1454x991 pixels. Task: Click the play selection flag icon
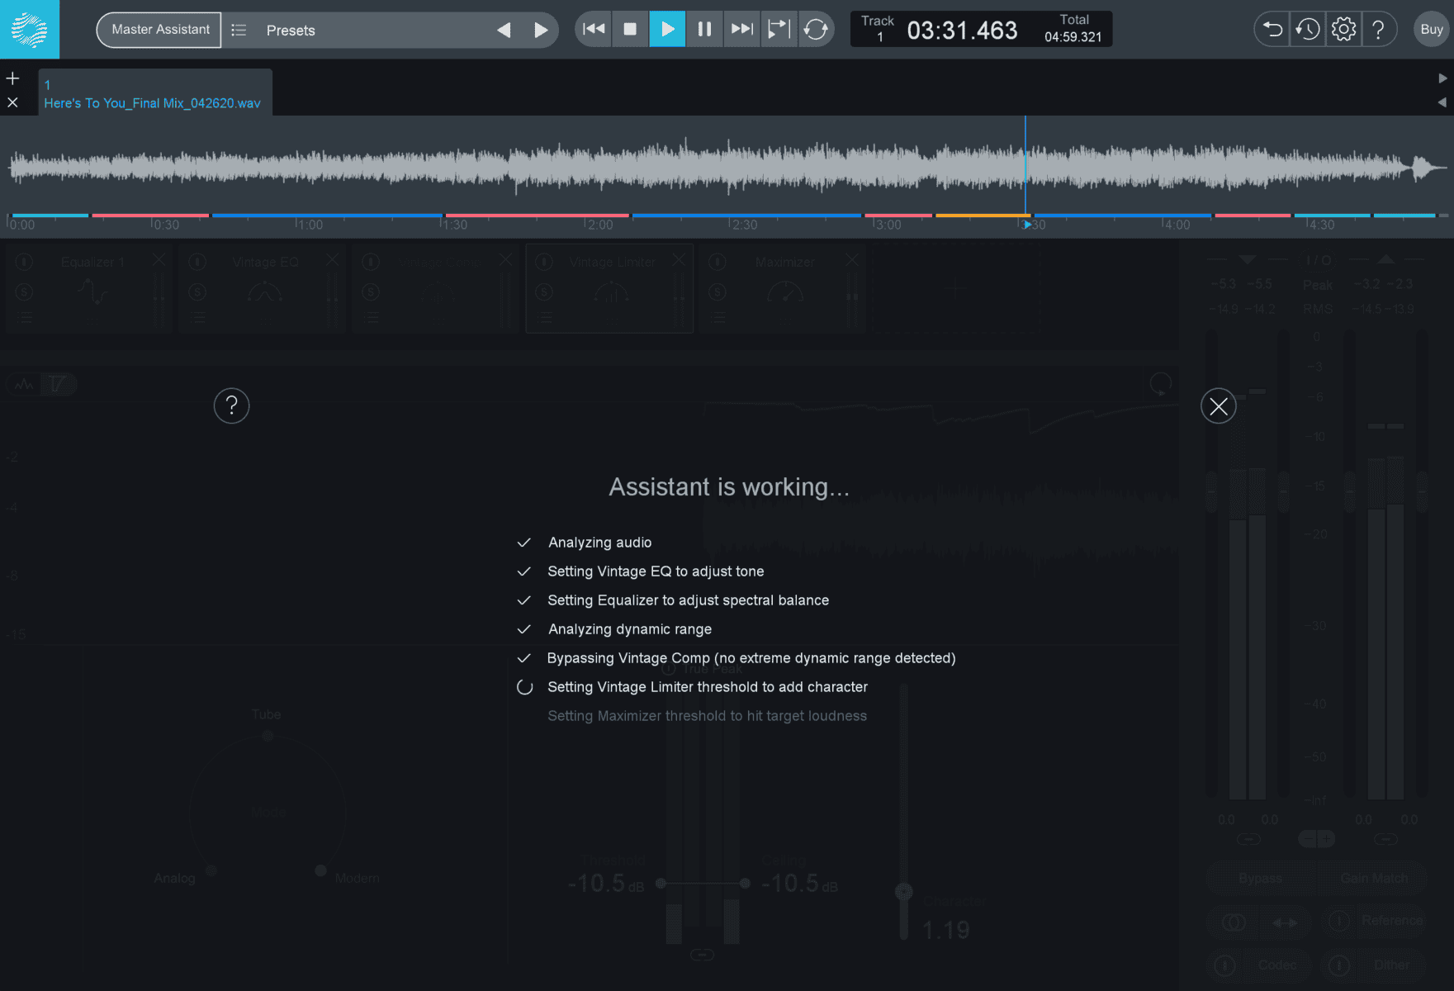click(x=779, y=30)
